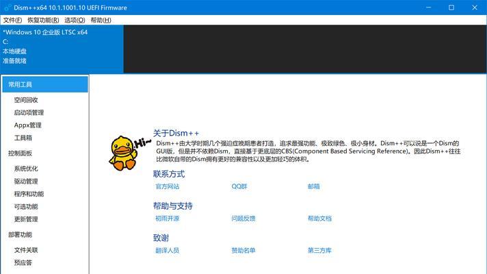Open 空间回收 in the sidebar
The width and height of the screenshot is (487, 274).
tap(26, 100)
